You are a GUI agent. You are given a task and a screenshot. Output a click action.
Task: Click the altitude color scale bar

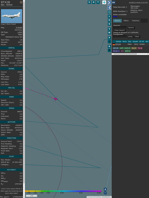[63, 191]
